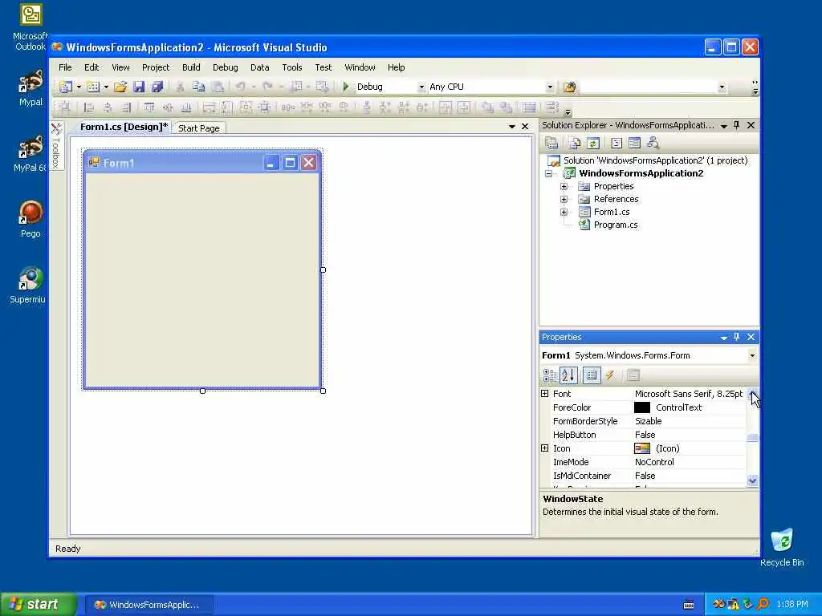The width and height of the screenshot is (822, 616).
Task: Expand the Properties folder node
Action: click(x=564, y=186)
